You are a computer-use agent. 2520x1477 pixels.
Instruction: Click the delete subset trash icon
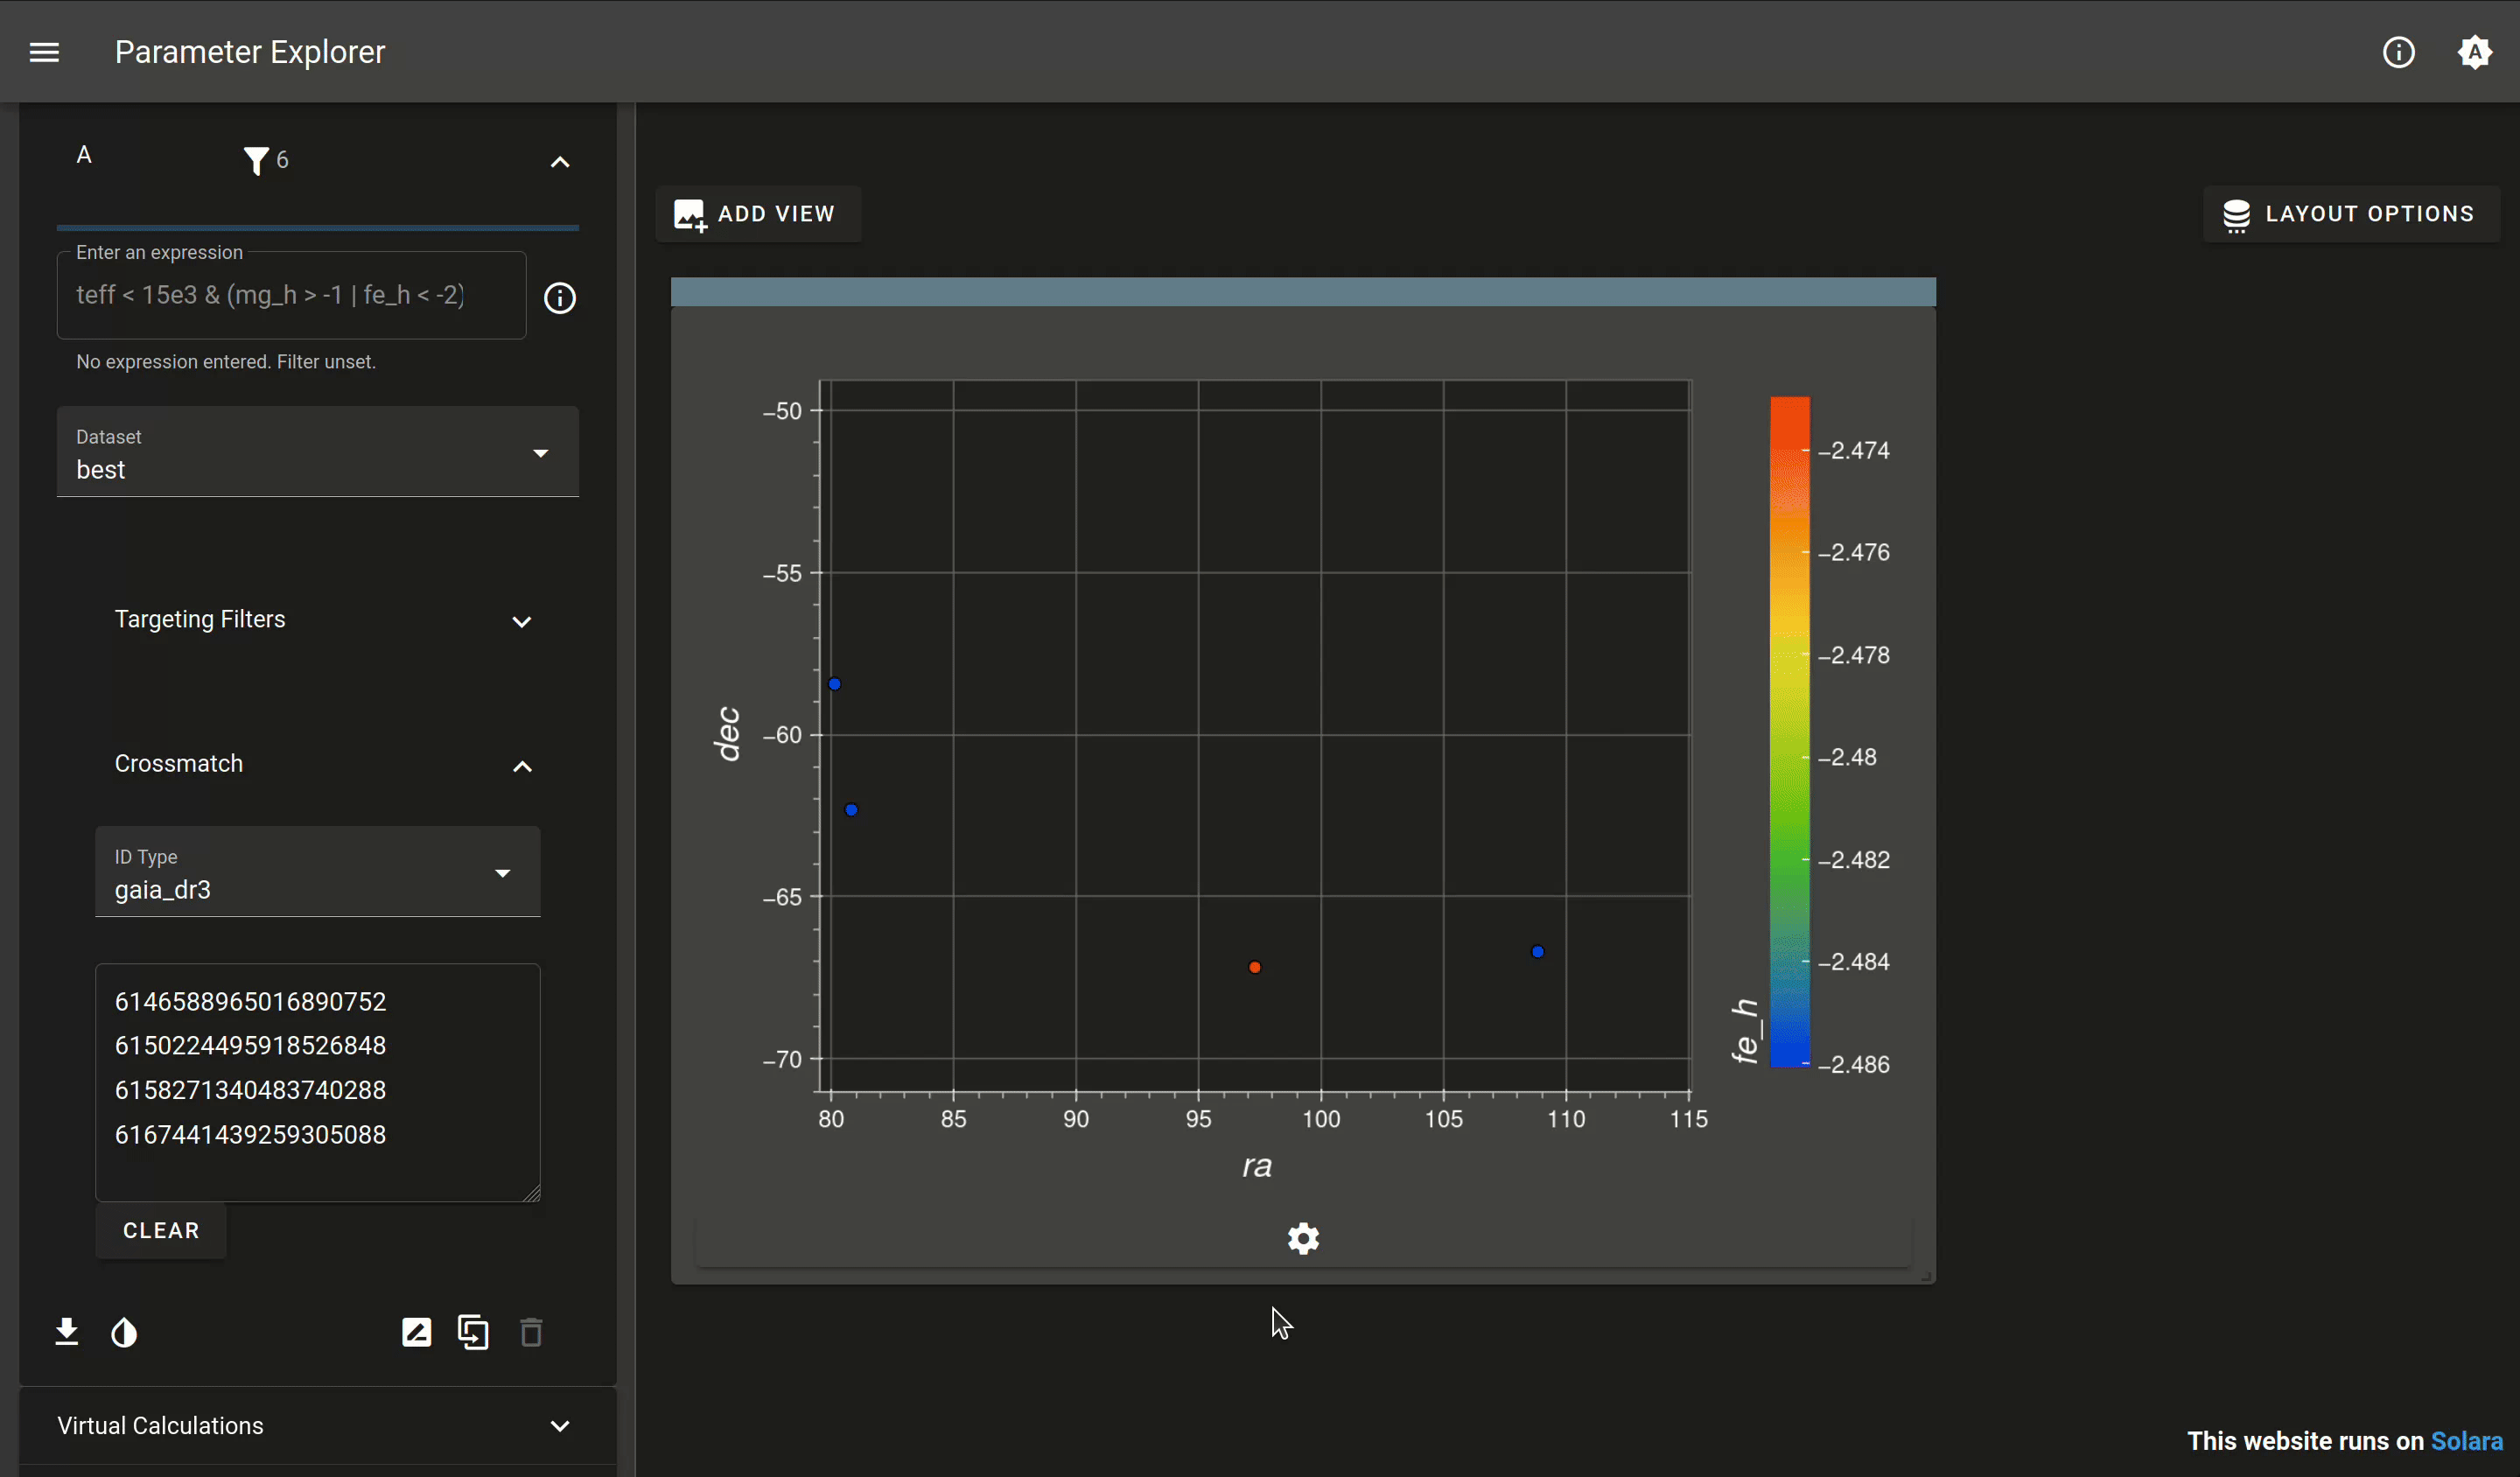coord(531,1332)
